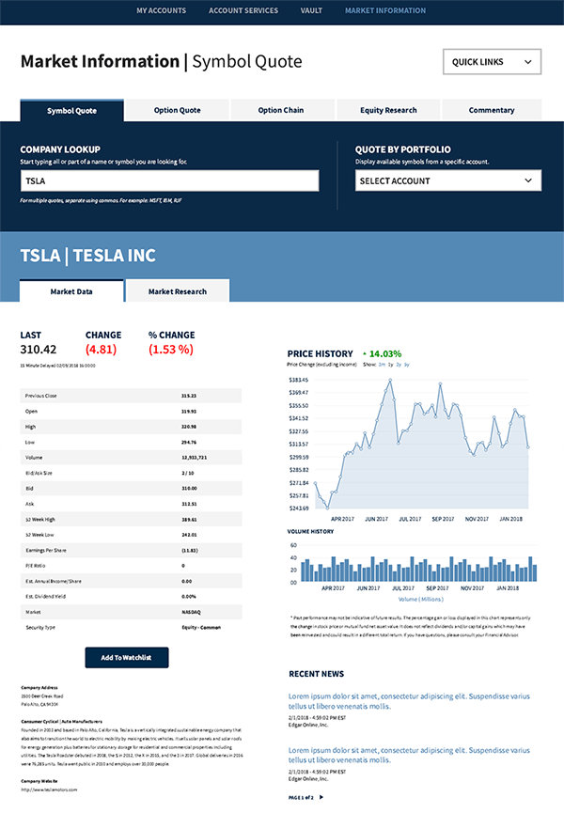Go to next news page arrow
Viewport: 564px width, 813px height.
point(321,797)
